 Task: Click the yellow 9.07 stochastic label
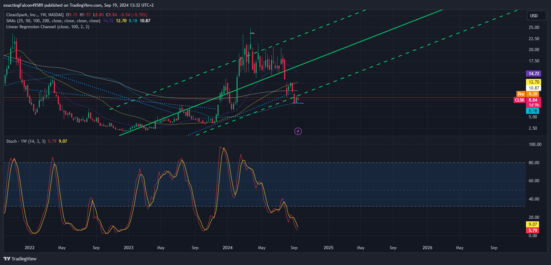tap(532, 224)
